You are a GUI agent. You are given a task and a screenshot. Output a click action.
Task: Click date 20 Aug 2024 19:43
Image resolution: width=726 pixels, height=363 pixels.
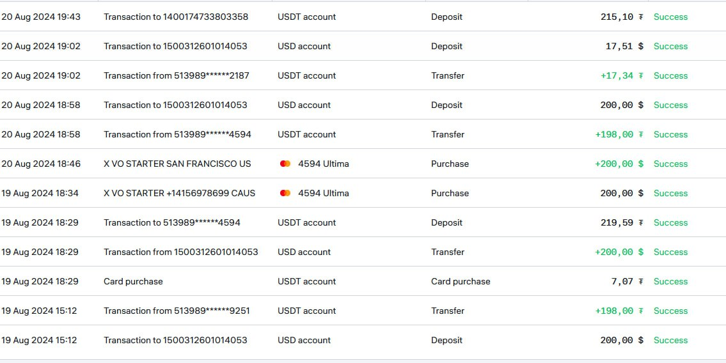[41, 17]
